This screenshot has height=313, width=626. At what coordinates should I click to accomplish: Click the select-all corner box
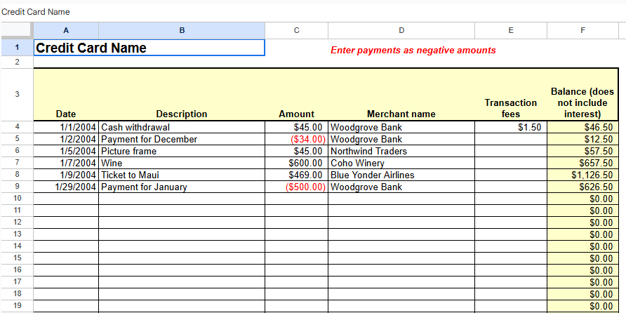point(16,30)
